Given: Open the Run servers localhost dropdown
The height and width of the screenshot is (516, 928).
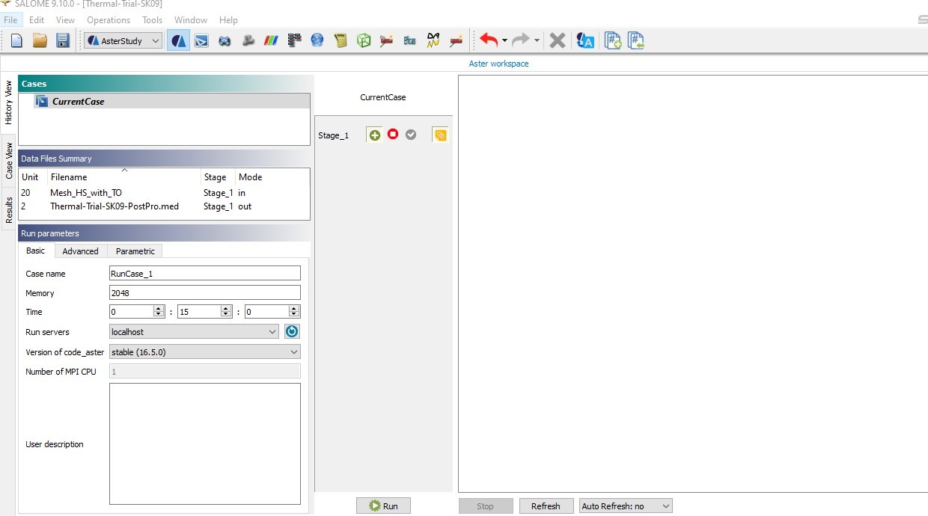Looking at the screenshot, I should (194, 332).
